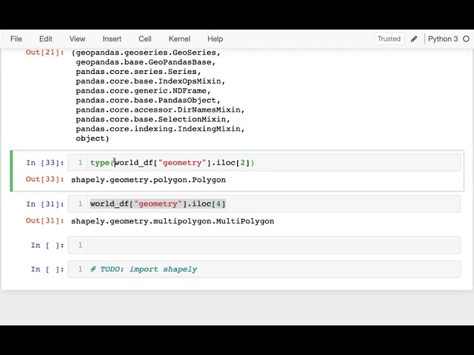Click geopandas.base.GeoPandasBase output line
The height and width of the screenshot is (355, 474).
pyautogui.click(x=146, y=62)
